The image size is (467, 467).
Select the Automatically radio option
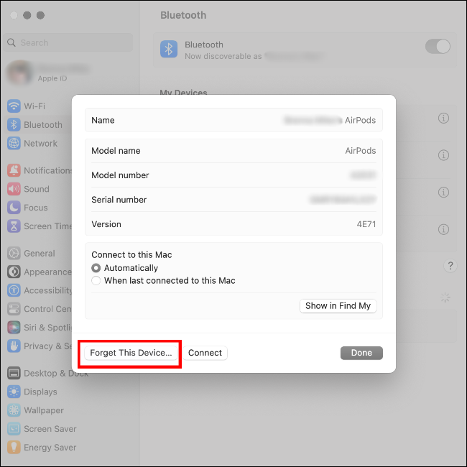(96, 268)
